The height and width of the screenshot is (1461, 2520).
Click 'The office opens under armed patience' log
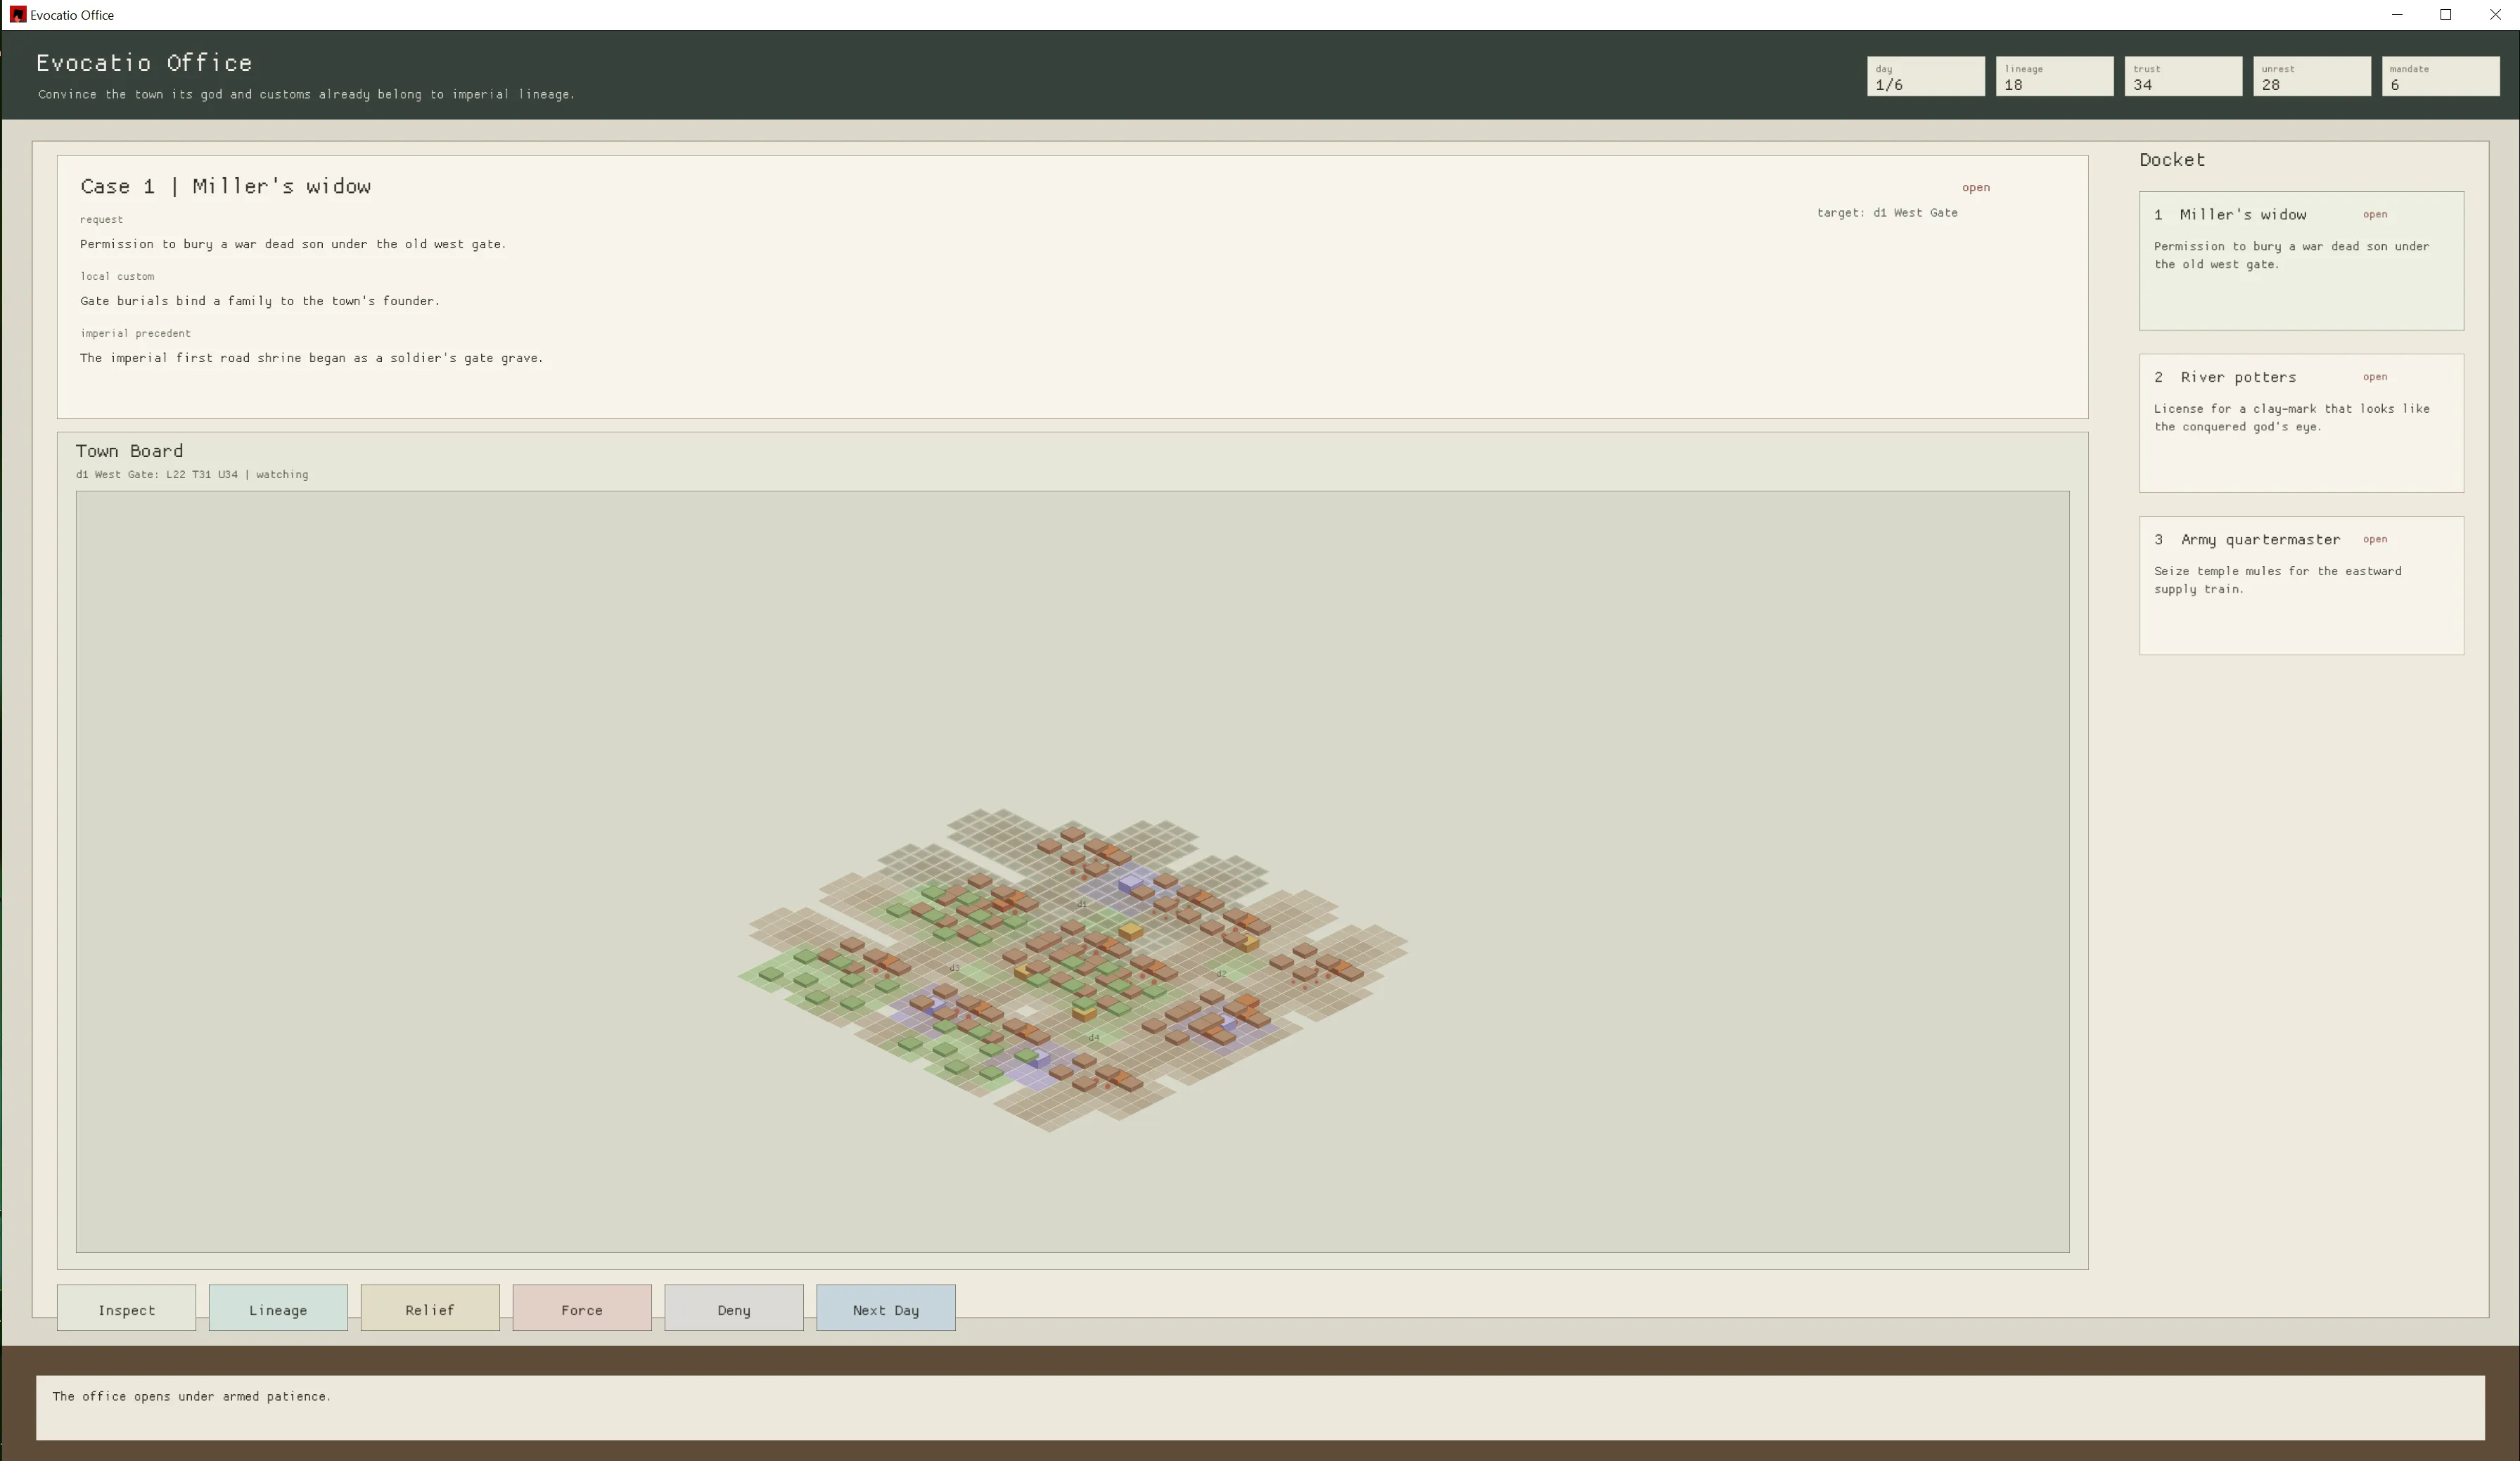tap(191, 1396)
